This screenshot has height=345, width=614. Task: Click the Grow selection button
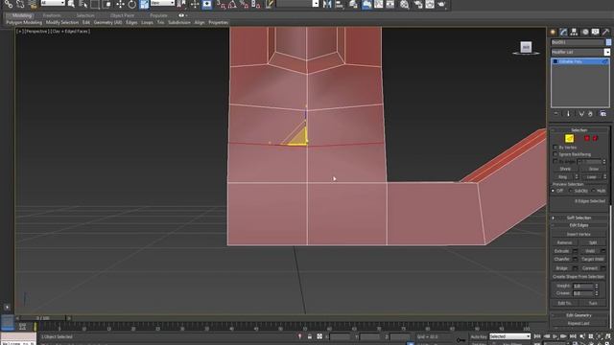(594, 169)
